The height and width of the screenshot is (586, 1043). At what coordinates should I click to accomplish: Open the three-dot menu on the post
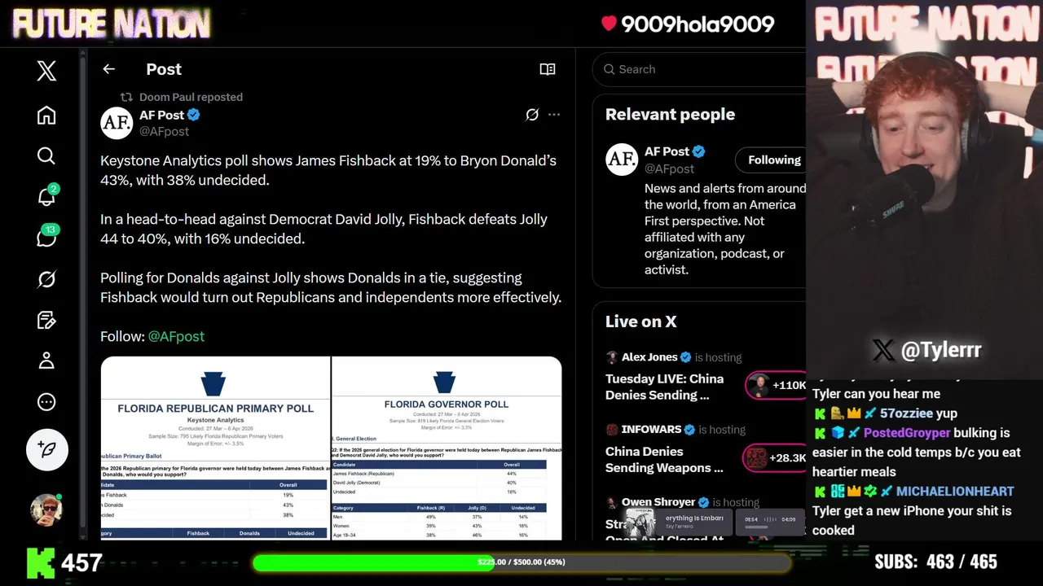pyautogui.click(x=554, y=115)
